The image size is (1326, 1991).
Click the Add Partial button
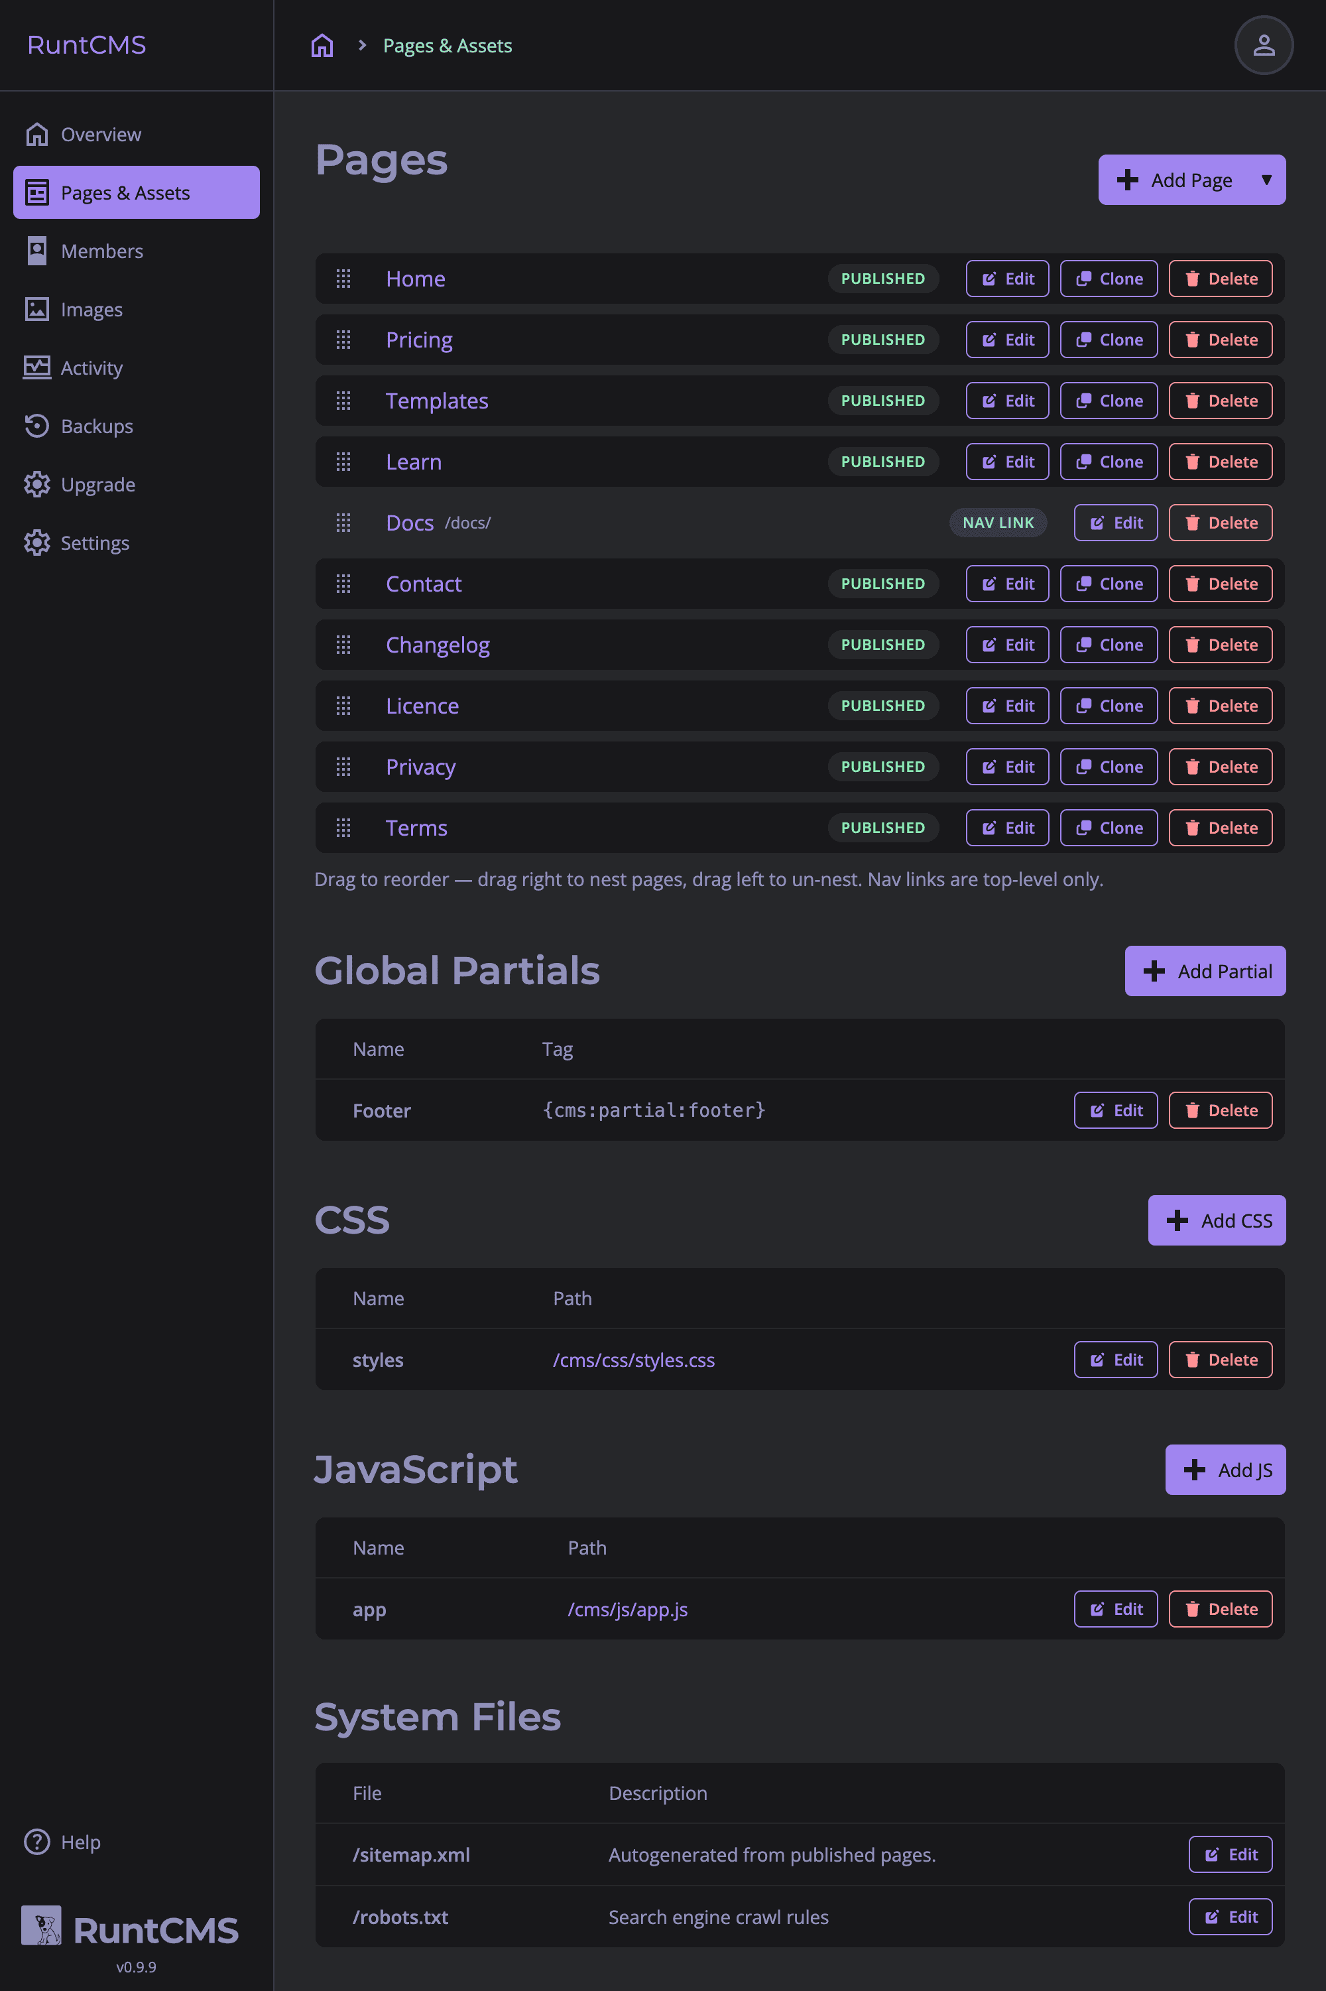coord(1204,971)
